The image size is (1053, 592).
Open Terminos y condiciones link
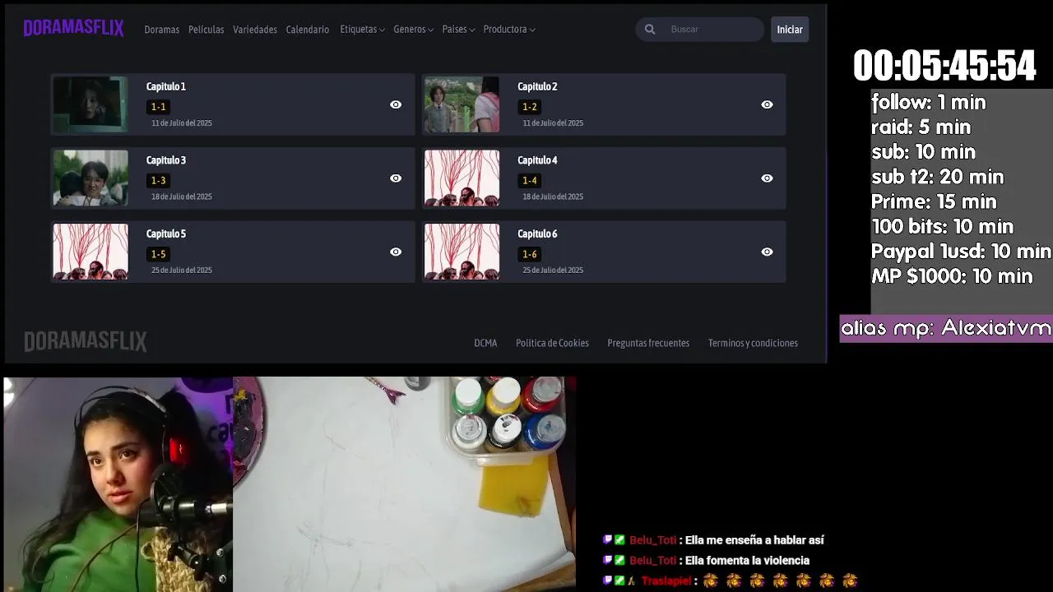point(753,343)
